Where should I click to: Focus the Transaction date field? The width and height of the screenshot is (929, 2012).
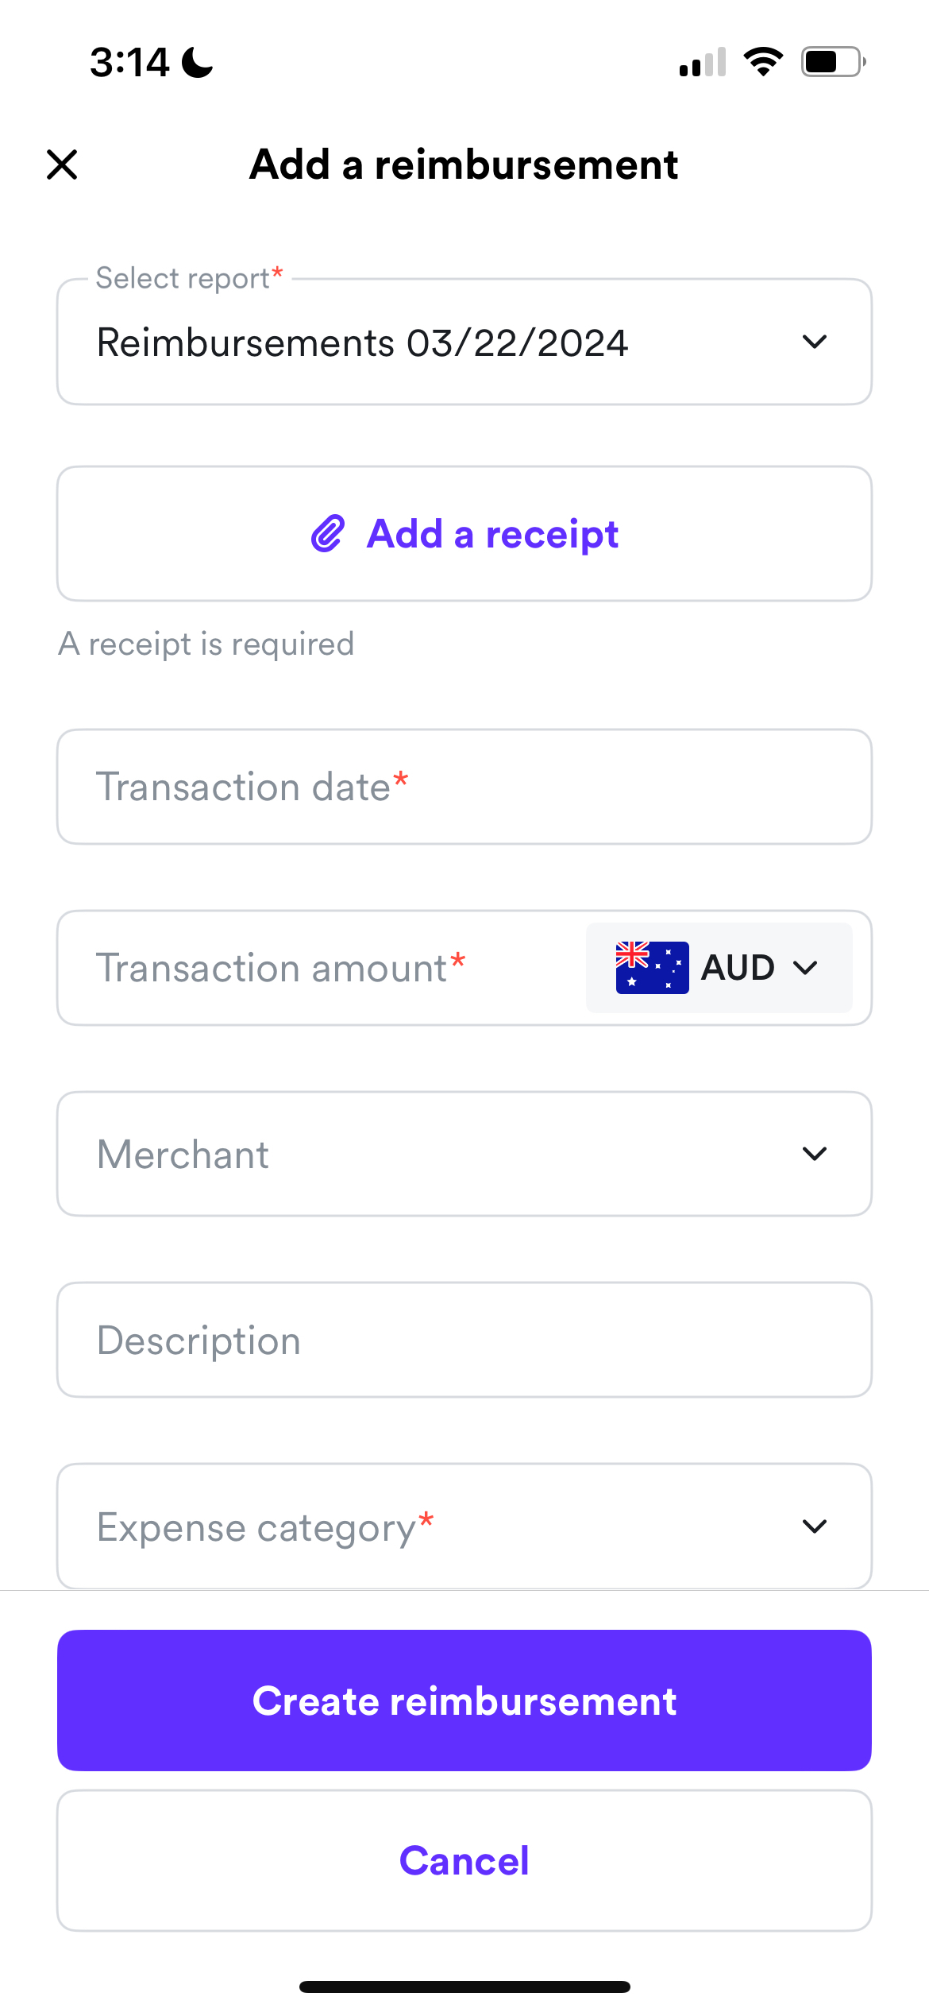(x=464, y=787)
